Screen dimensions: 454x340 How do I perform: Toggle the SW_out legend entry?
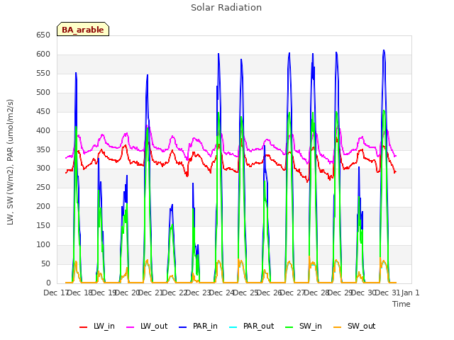(355, 327)
